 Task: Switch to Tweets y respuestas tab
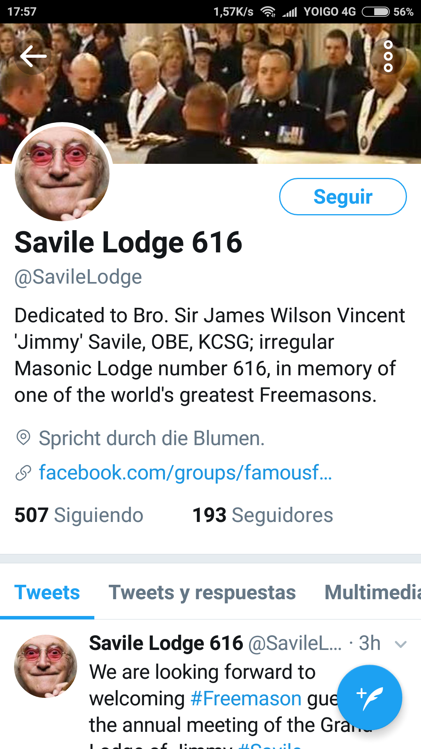202,592
